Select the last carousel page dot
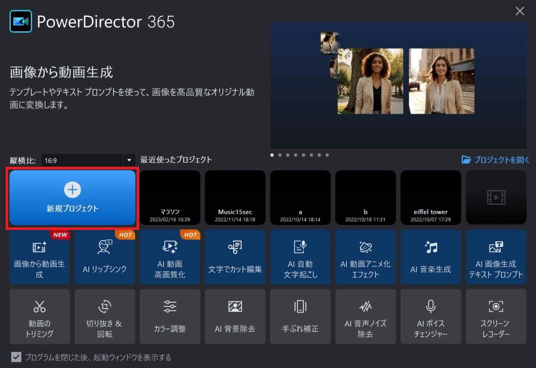Screen dimensions: 536x368 pyautogui.click(x=327, y=155)
